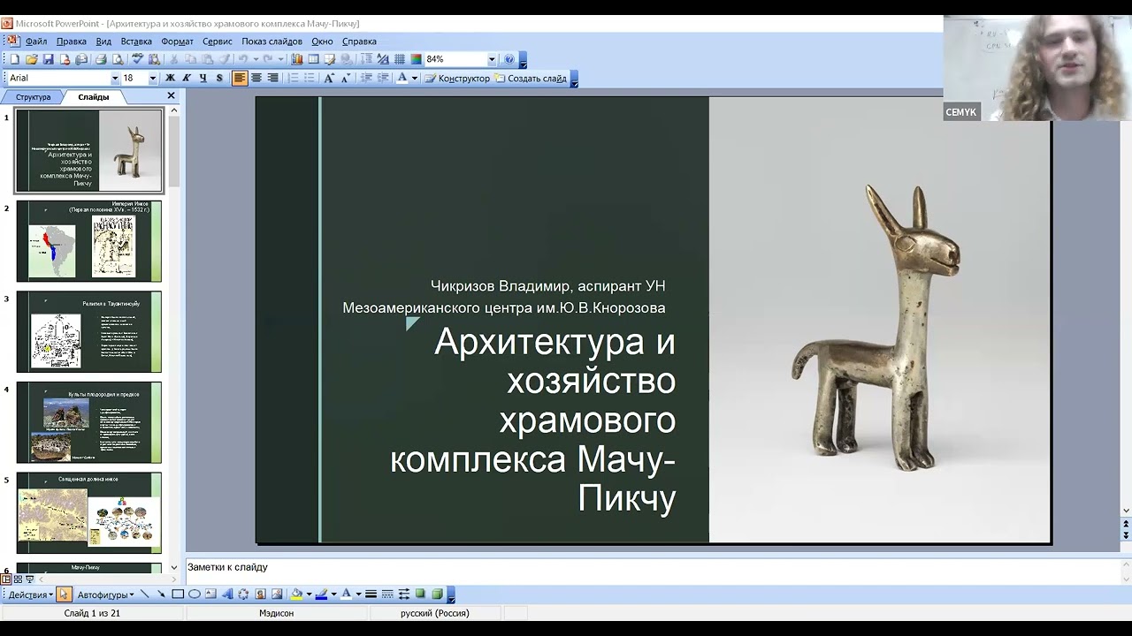Open Print Preview icon

[x=117, y=59]
